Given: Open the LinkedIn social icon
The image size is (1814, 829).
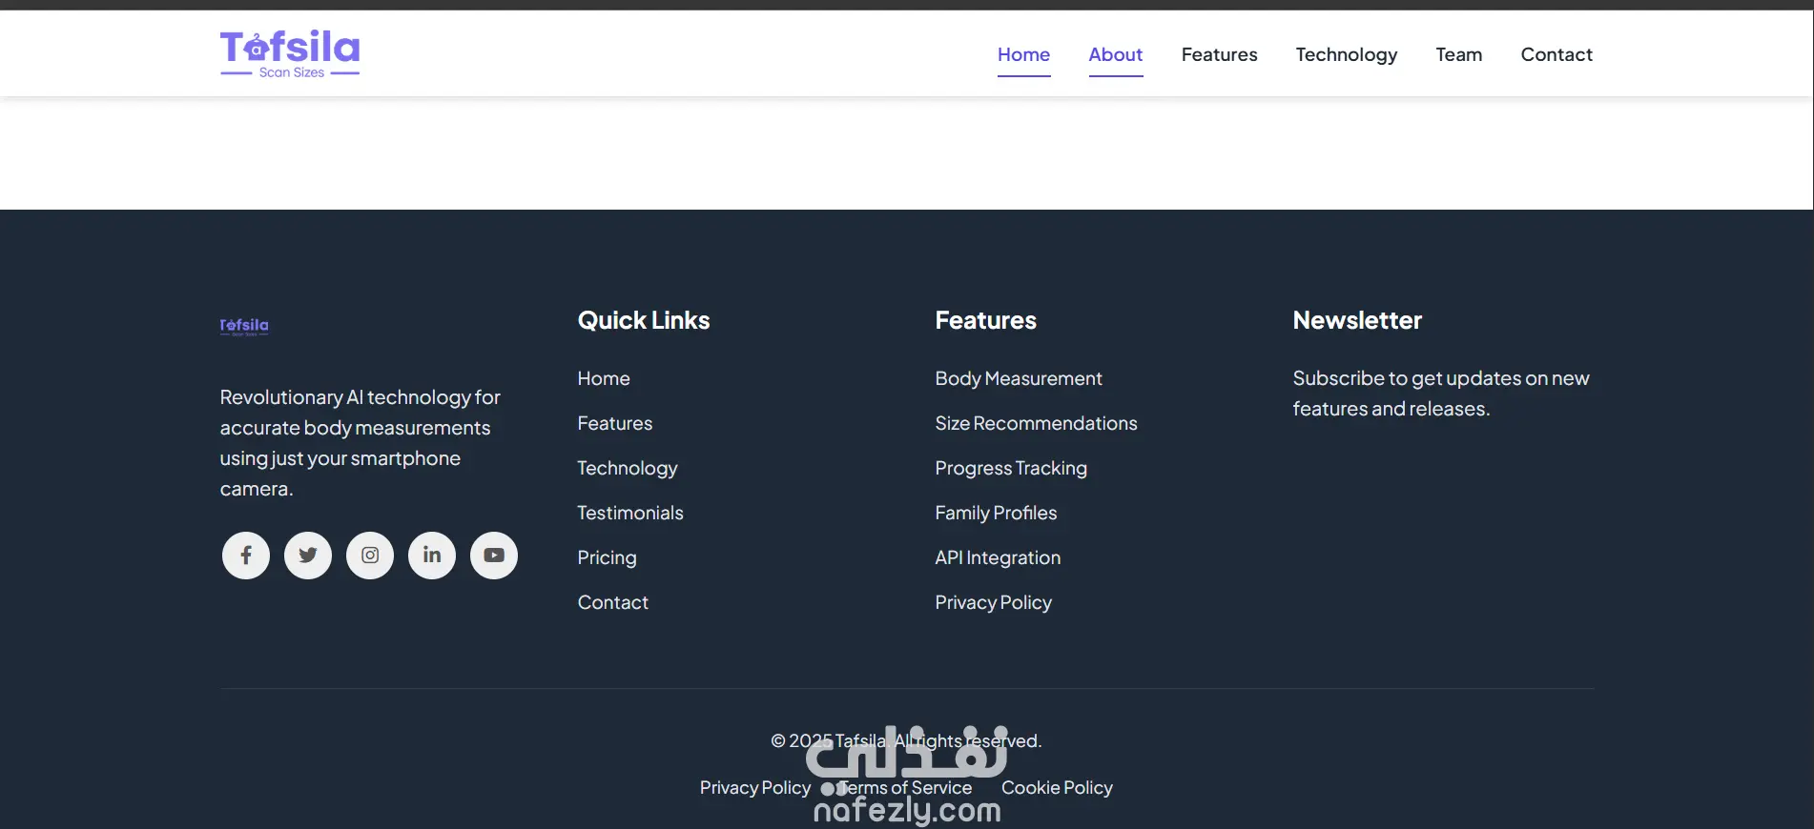Looking at the screenshot, I should pos(432,556).
